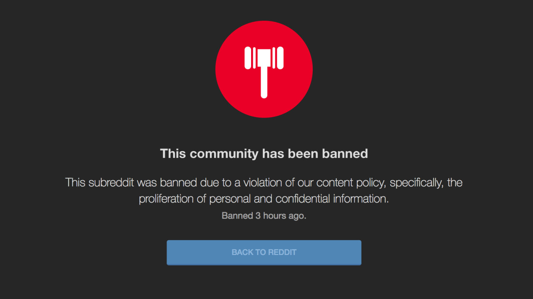
Task: Click the "personal and confidential information" text
Action: [299, 199]
